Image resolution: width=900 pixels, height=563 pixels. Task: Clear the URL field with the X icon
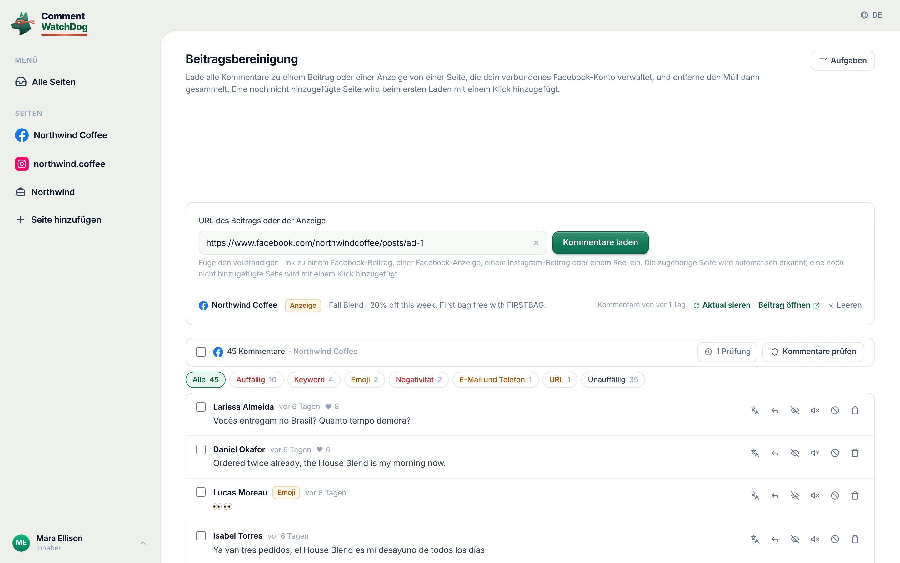click(536, 243)
